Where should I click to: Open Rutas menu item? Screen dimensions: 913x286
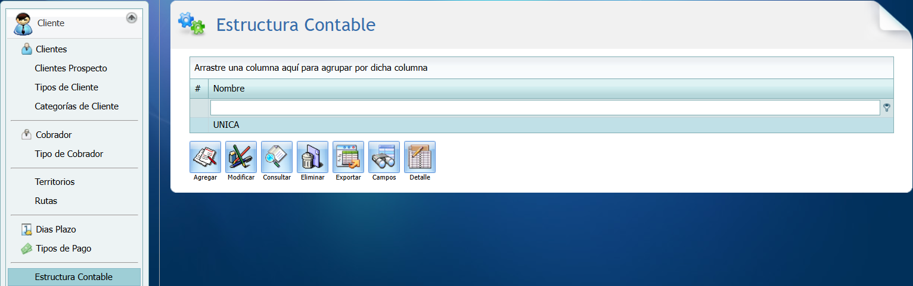(46, 201)
